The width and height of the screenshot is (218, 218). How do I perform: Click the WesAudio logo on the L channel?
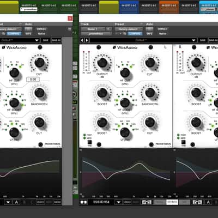point(125,47)
